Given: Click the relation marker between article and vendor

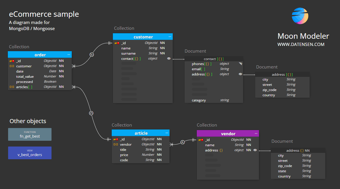Looking at the screenshot, I should tap(183, 142).
